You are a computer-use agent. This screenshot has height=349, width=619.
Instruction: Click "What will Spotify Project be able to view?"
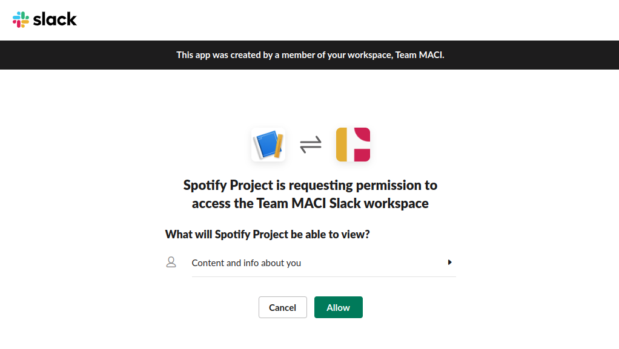[266, 233]
